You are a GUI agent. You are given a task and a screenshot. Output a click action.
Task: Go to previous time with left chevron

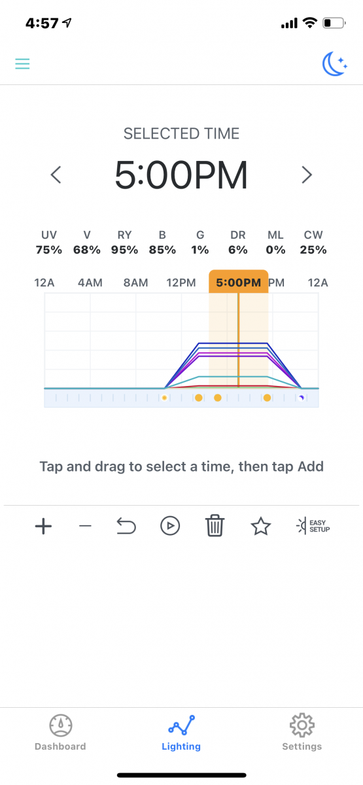click(x=56, y=175)
